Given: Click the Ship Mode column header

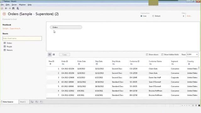Looking at the screenshot, I should [x=116, y=62].
